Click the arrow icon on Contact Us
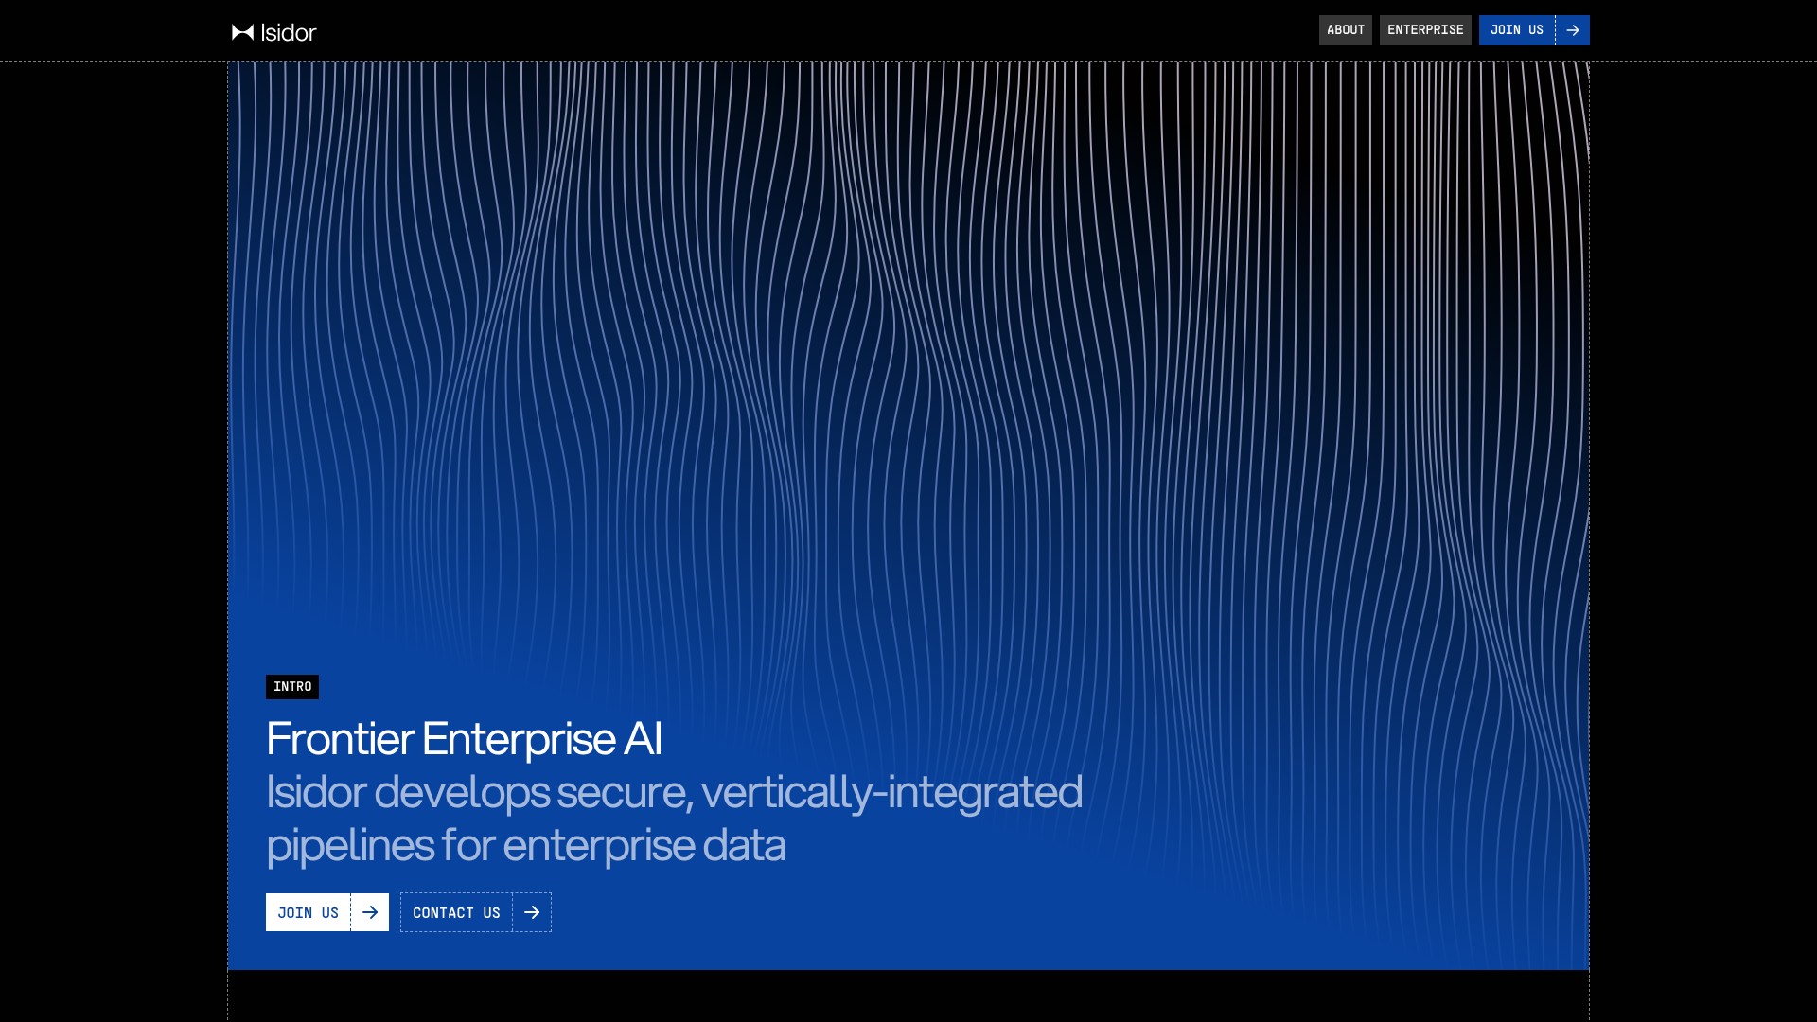Screen dimensions: 1817x1022 pyautogui.click(x=532, y=912)
